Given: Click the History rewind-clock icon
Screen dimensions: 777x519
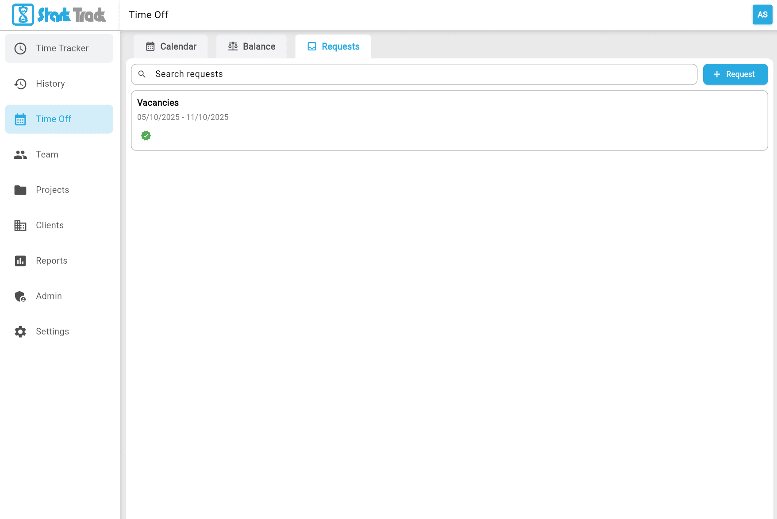Looking at the screenshot, I should (x=20, y=84).
